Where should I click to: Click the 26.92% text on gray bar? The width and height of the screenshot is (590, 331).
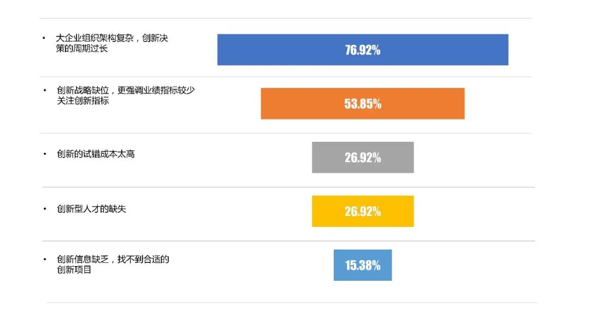point(363,158)
